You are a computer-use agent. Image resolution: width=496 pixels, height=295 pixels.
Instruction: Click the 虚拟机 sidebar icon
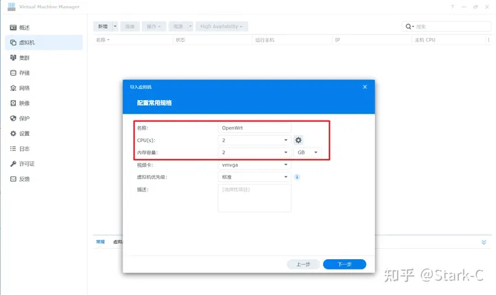tap(13, 43)
